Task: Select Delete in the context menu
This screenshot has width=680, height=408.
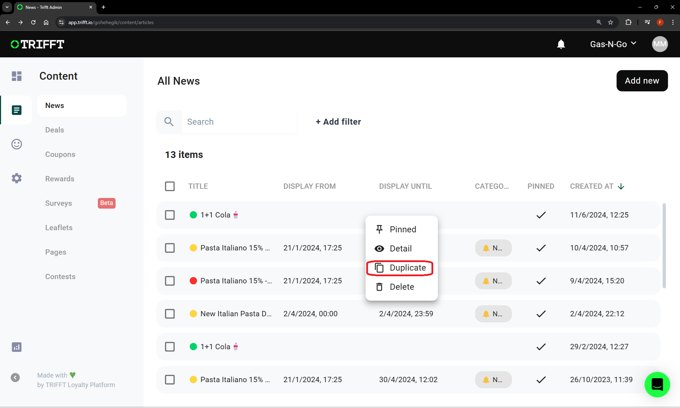Action: pos(401,287)
